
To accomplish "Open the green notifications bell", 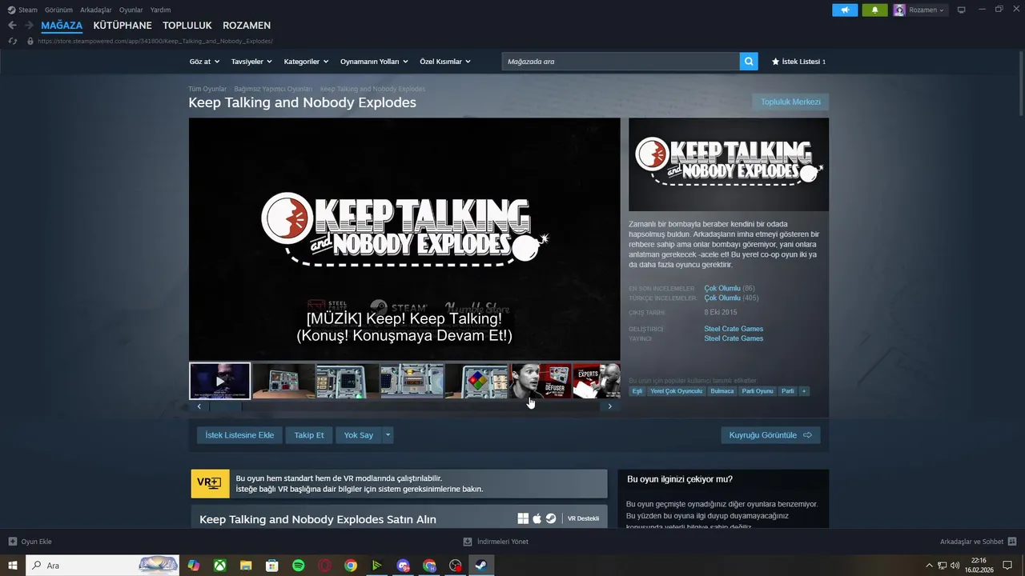I will [874, 10].
